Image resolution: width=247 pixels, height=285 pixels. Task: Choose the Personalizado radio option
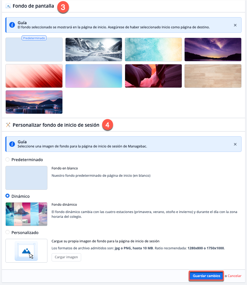(8, 232)
